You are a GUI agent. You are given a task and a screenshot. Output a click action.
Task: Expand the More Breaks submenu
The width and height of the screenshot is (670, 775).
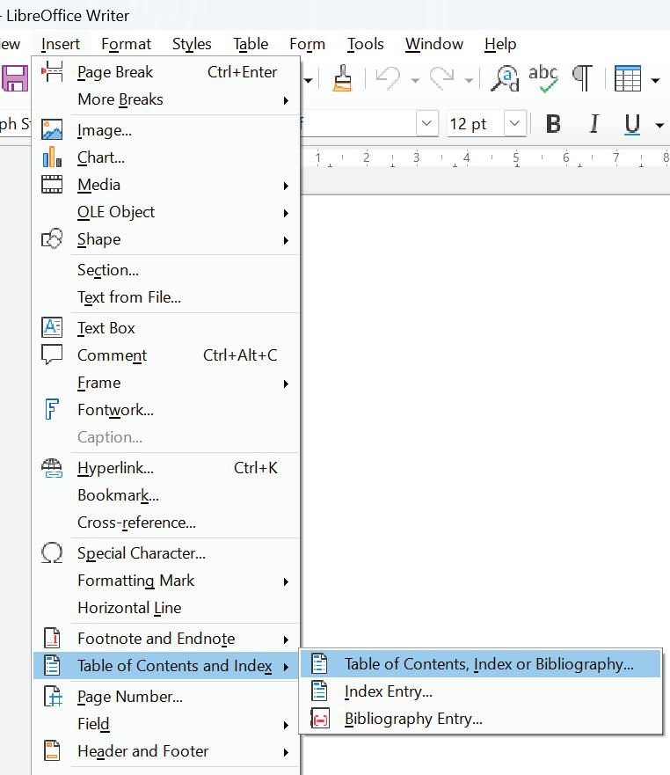pyautogui.click(x=166, y=99)
